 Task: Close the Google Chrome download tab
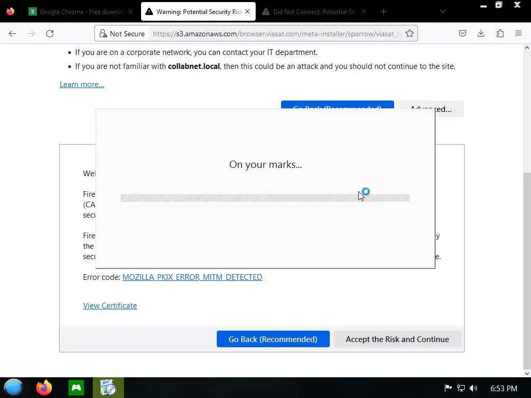point(131,11)
